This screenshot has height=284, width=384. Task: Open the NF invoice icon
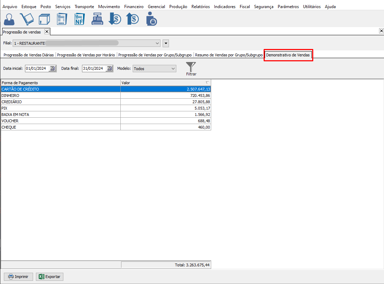80,19
